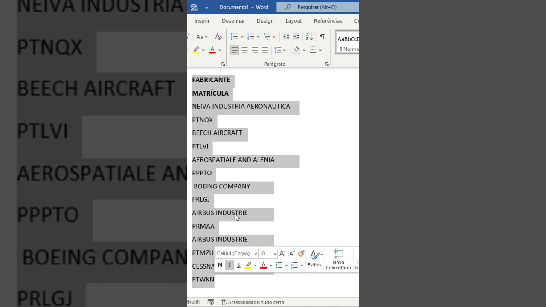Viewport: 546px width, 307px height.
Task: Open the Layout ribbon tab
Action: point(293,21)
